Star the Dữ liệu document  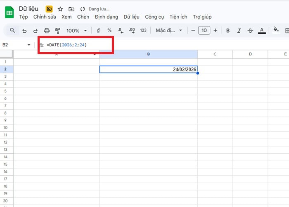pos(60,9)
